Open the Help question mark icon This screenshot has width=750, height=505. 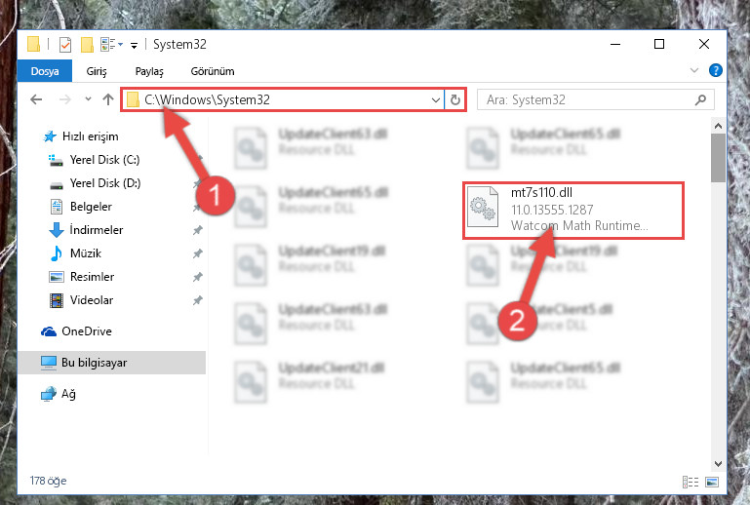coord(716,70)
